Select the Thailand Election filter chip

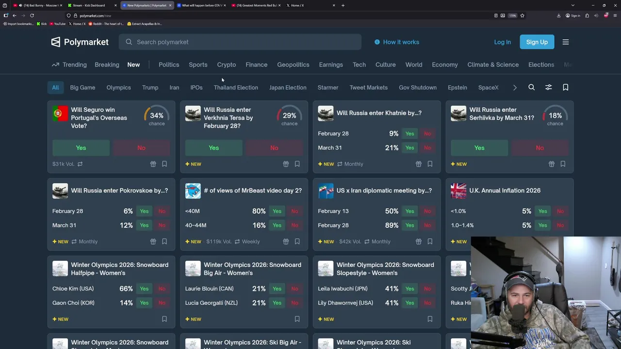(236, 87)
